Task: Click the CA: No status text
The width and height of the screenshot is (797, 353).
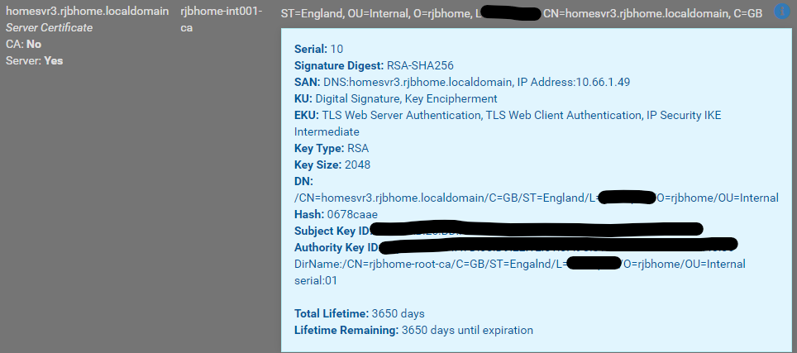Action: pyautogui.click(x=23, y=44)
